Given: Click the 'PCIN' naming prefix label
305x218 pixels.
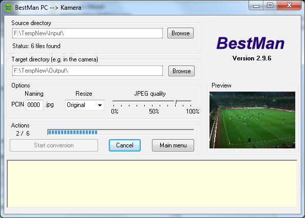Looking at the screenshot, I should click(x=17, y=104).
